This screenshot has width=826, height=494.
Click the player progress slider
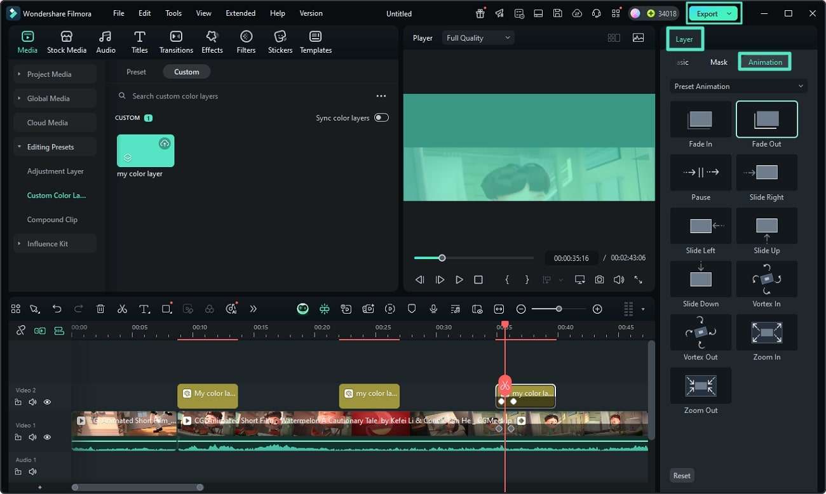coord(474,258)
